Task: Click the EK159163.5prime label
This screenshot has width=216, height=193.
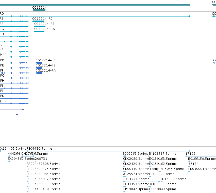Action: pyautogui.click(x=163, y=159)
